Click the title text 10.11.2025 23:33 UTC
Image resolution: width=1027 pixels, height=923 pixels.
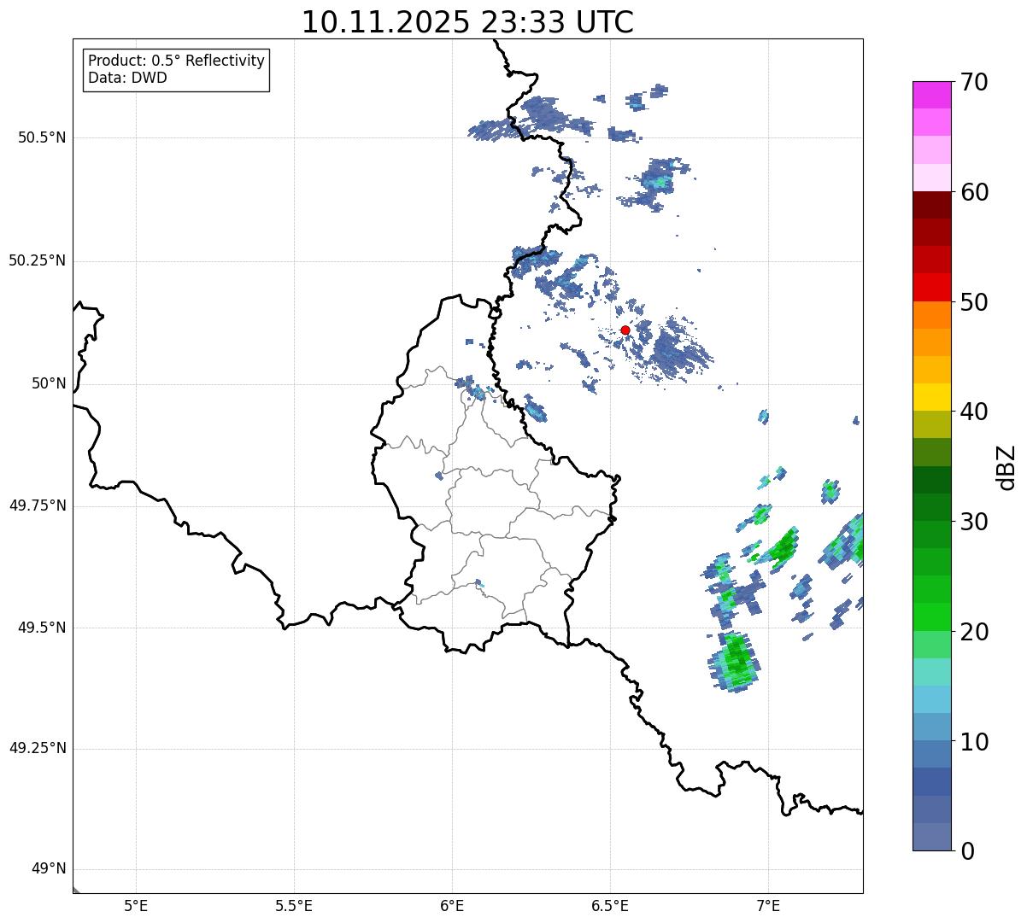(x=467, y=22)
